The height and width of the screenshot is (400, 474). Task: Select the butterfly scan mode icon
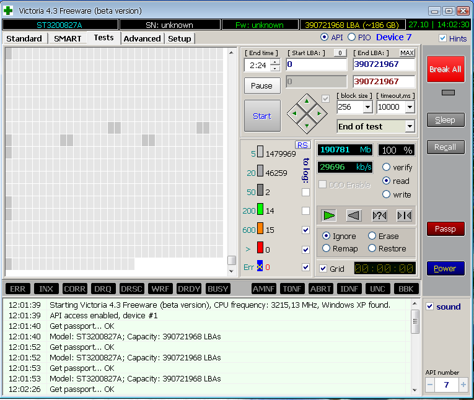tap(404, 215)
